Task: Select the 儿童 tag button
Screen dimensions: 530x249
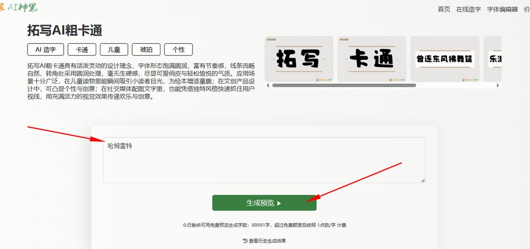Action: click(114, 50)
